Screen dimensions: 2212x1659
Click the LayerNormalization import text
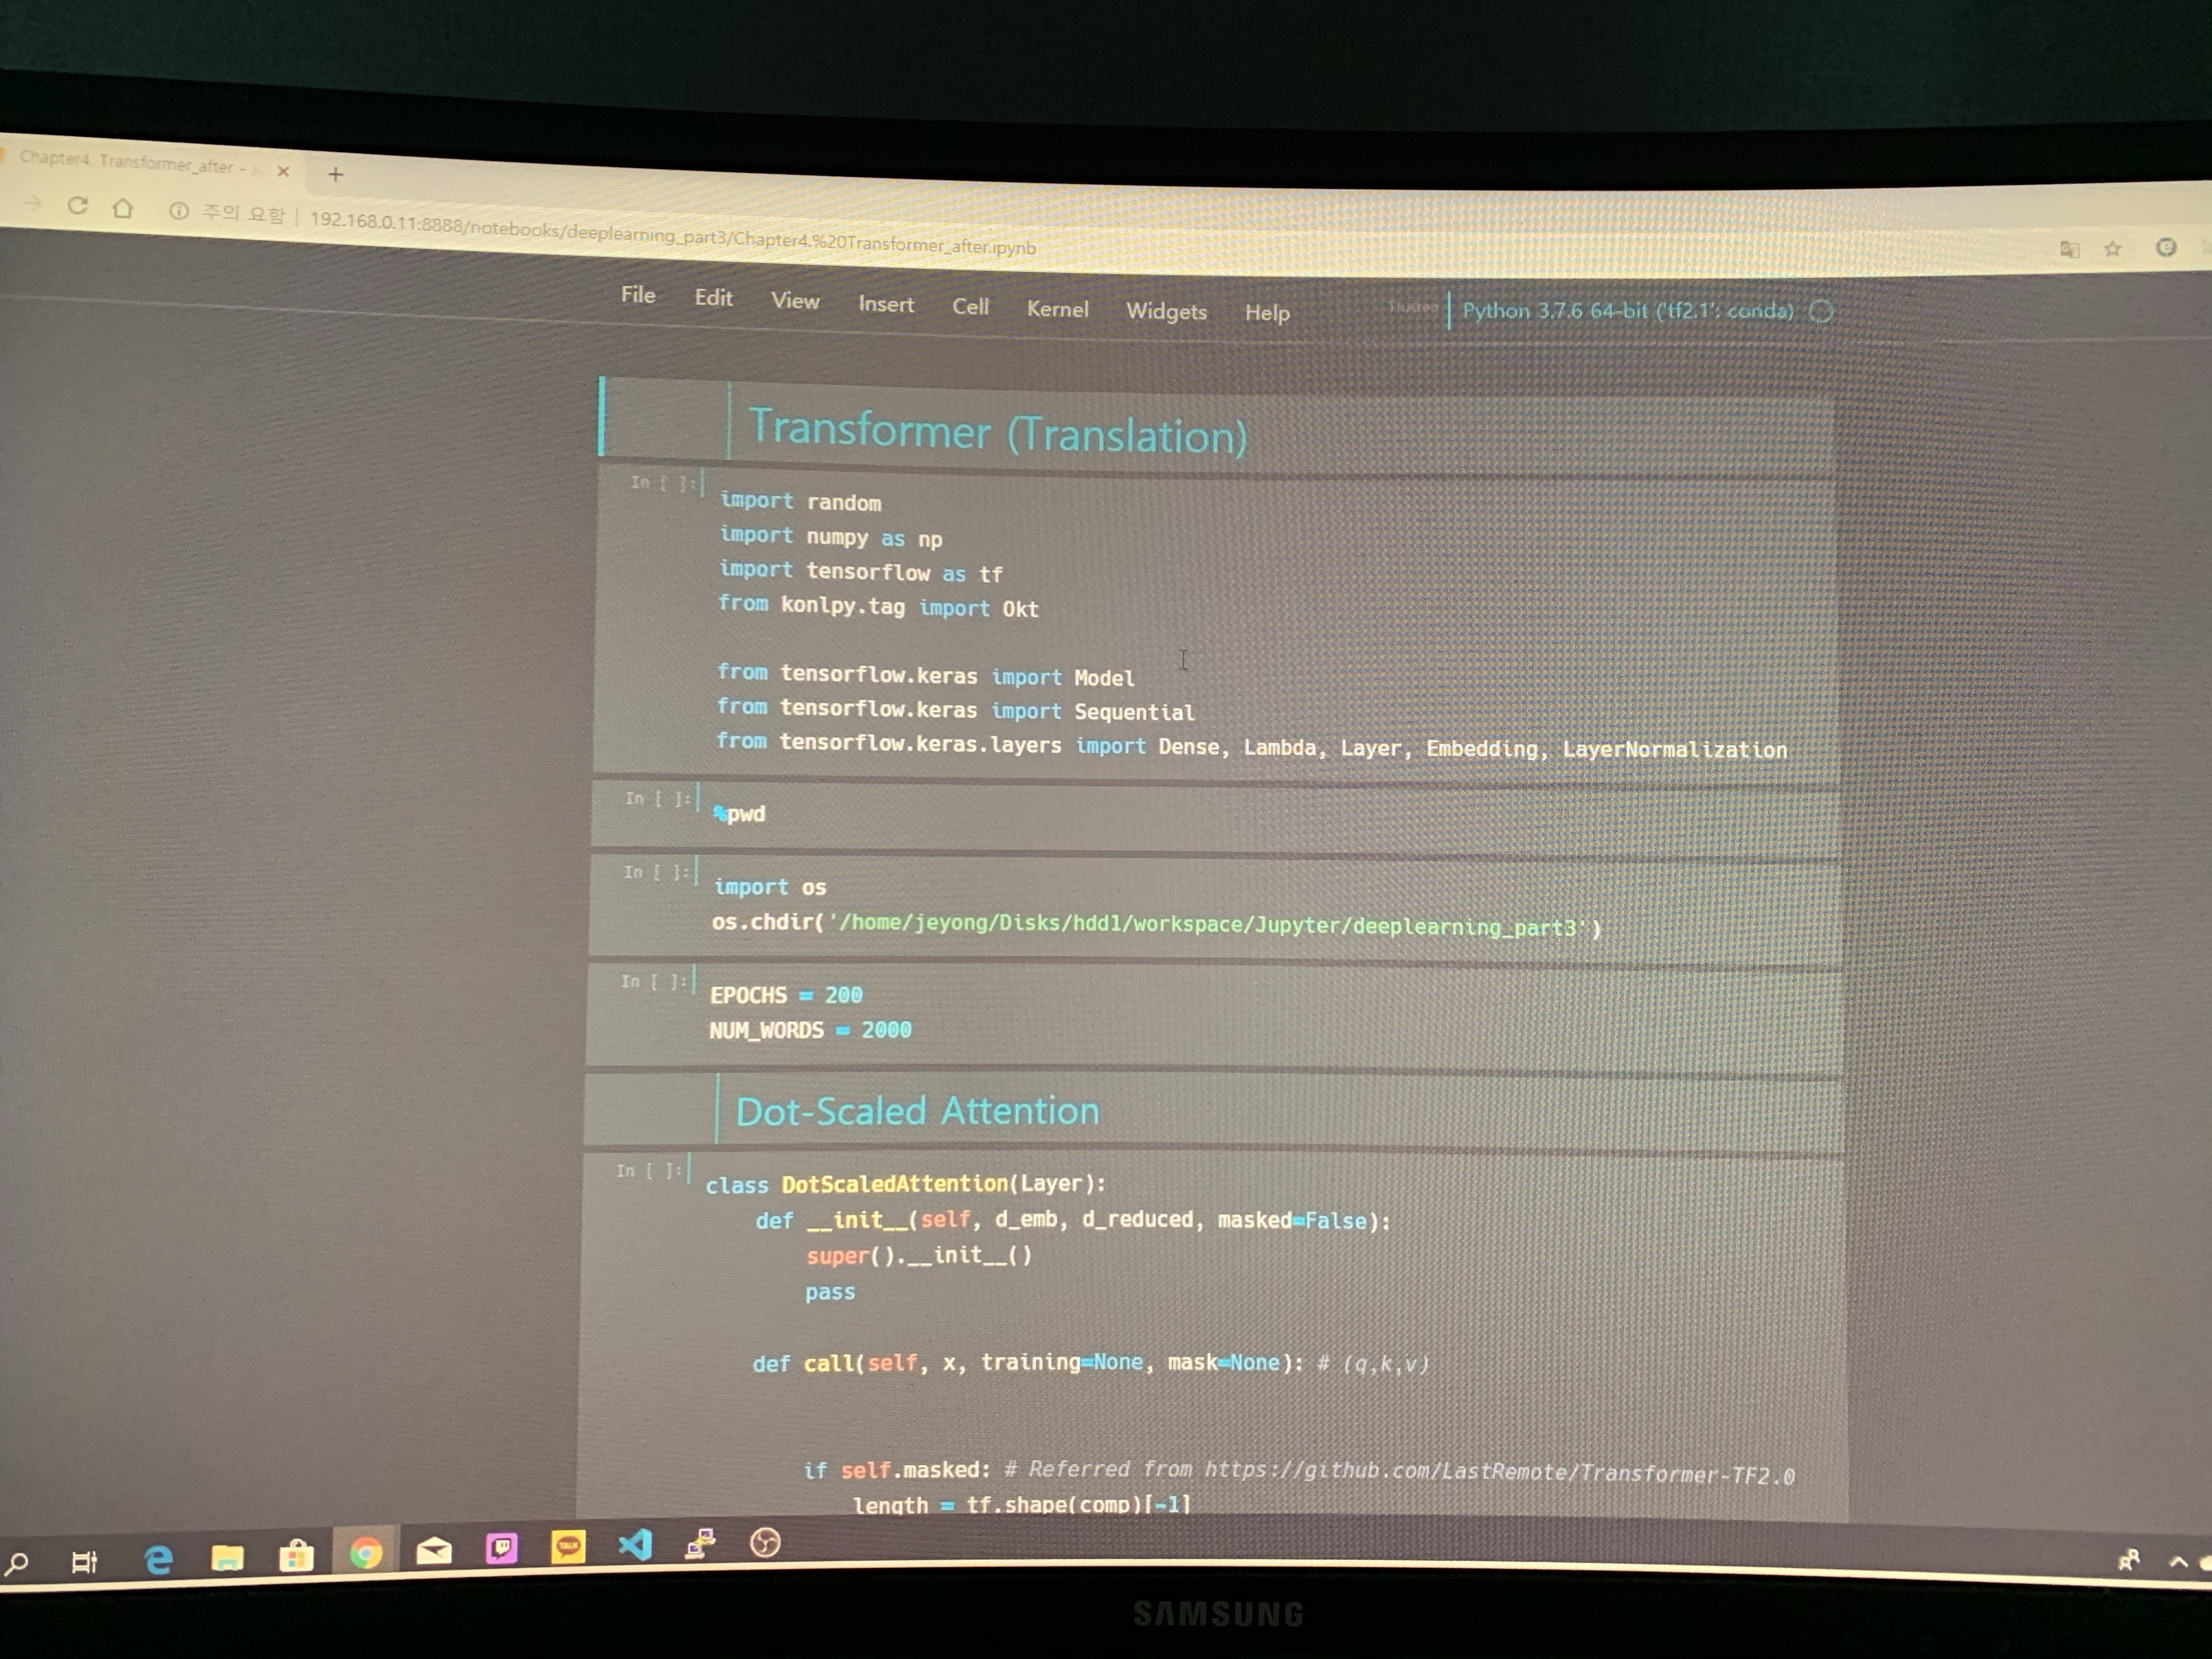click(1675, 749)
